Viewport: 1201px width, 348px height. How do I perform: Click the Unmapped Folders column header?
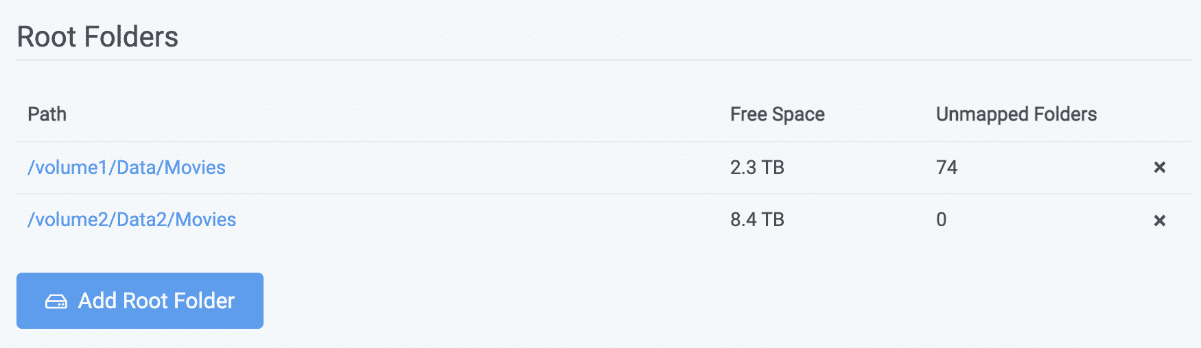[1016, 114]
